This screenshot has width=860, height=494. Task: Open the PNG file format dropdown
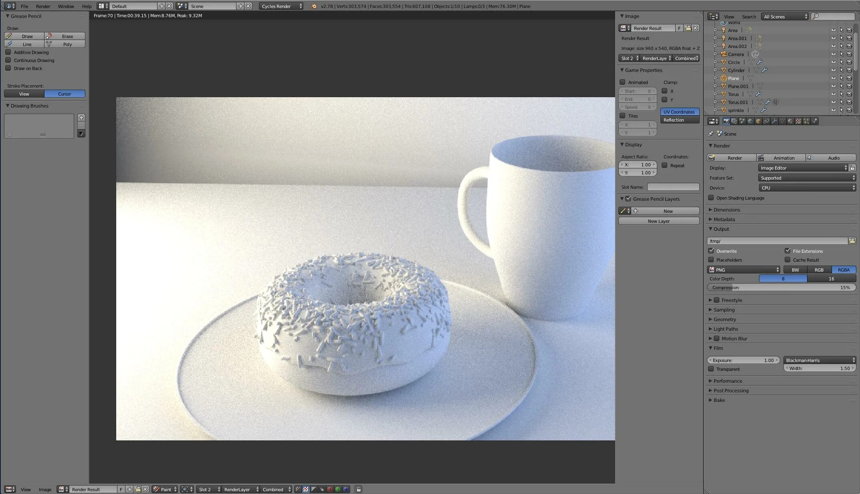[x=744, y=270]
